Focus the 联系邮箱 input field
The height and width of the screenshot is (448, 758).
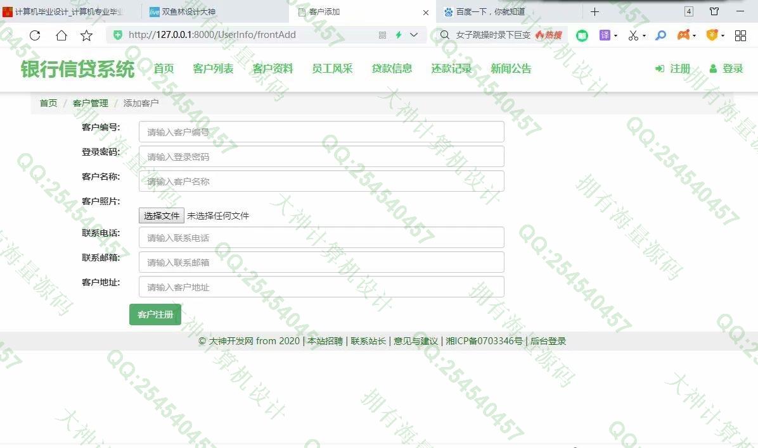[321, 262]
